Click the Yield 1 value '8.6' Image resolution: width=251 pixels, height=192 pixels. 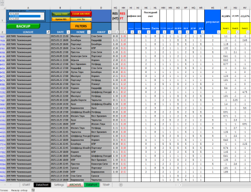pos(225,88)
